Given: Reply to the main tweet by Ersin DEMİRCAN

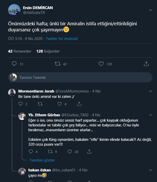Looking at the screenshot, I should [14, 64].
